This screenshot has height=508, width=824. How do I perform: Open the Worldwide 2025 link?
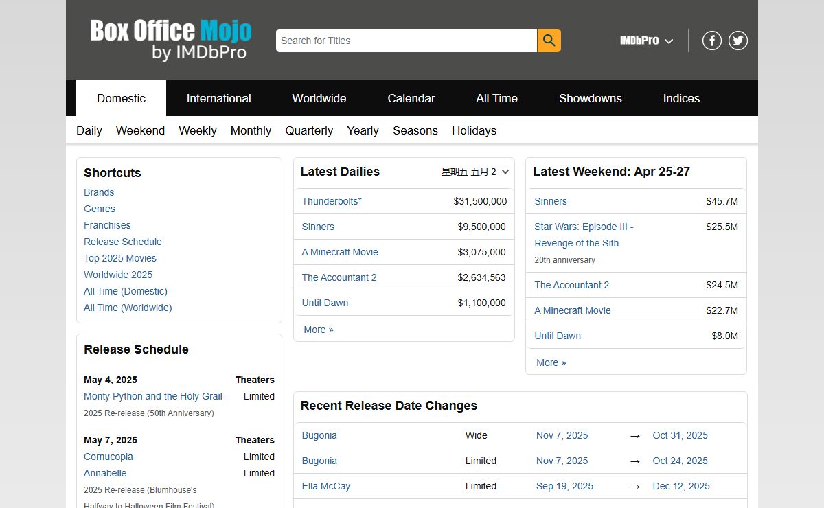click(x=118, y=275)
